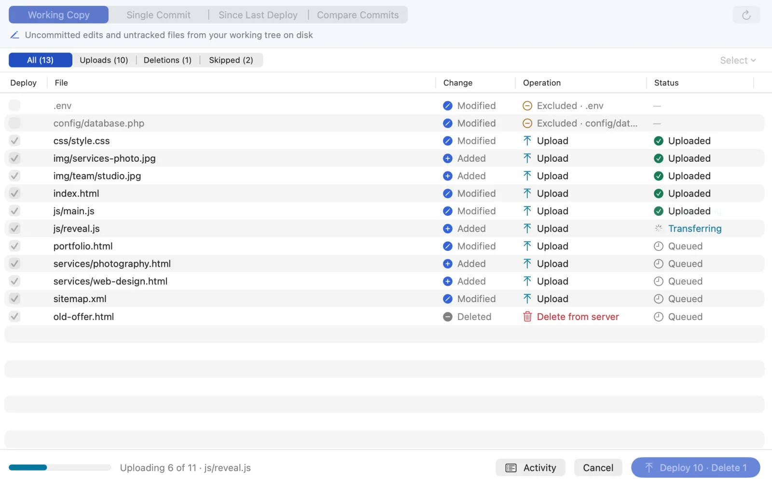
Task: Select the services/web-design.html file name
Action: point(110,281)
